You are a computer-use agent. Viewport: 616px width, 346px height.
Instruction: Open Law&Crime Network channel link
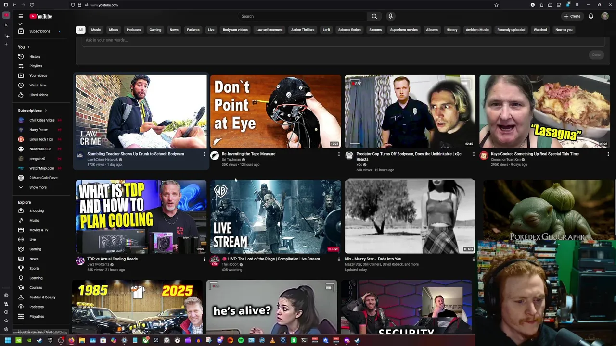(103, 160)
